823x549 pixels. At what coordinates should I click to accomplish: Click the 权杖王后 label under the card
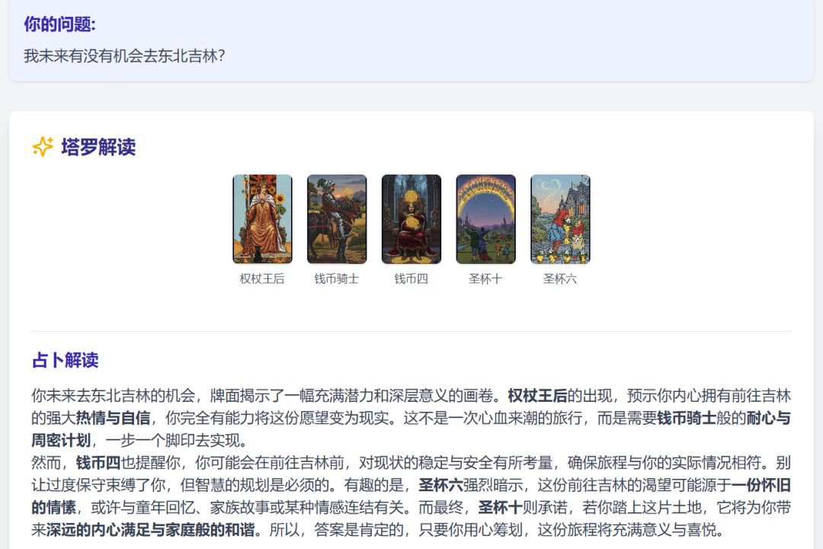[262, 279]
